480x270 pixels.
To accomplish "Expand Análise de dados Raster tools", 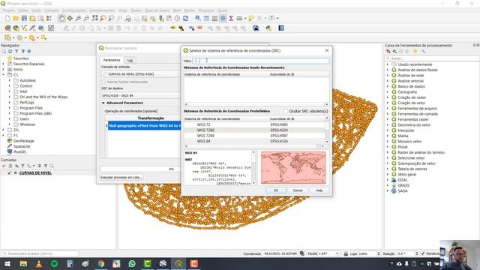I will (x=388, y=70).
